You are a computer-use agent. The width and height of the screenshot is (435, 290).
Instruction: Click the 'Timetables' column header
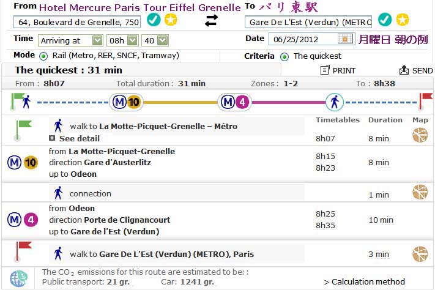pyautogui.click(x=338, y=120)
